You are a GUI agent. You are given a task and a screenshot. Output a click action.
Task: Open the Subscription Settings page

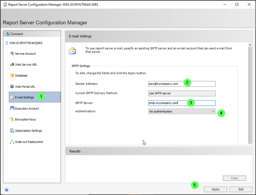coord(28,131)
